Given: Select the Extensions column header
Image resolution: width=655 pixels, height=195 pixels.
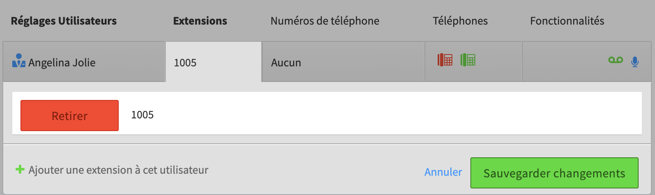Looking at the screenshot, I should 200,21.
